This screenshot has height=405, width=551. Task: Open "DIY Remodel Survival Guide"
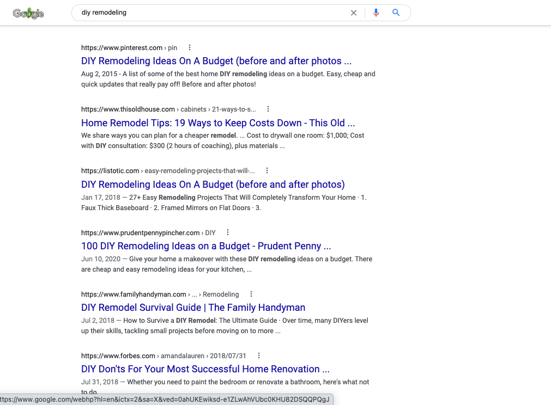coord(193,308)
